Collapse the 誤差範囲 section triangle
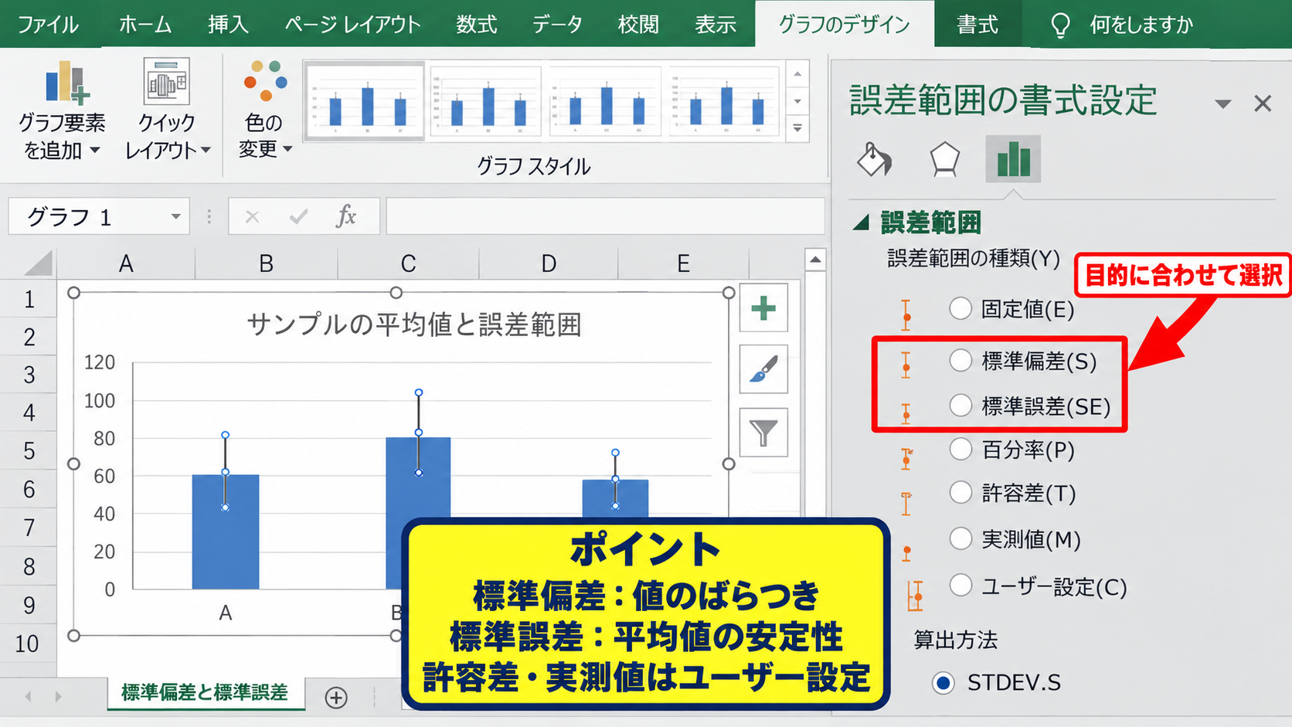The image size is (1292, 727). [x=861, y=223]
